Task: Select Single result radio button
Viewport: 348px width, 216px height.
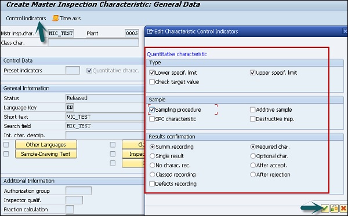Action: tap(152, 156)
